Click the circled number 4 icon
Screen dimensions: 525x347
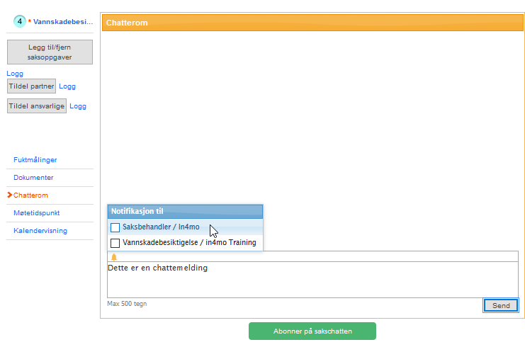pyautogui.click(x=20, y=21)
